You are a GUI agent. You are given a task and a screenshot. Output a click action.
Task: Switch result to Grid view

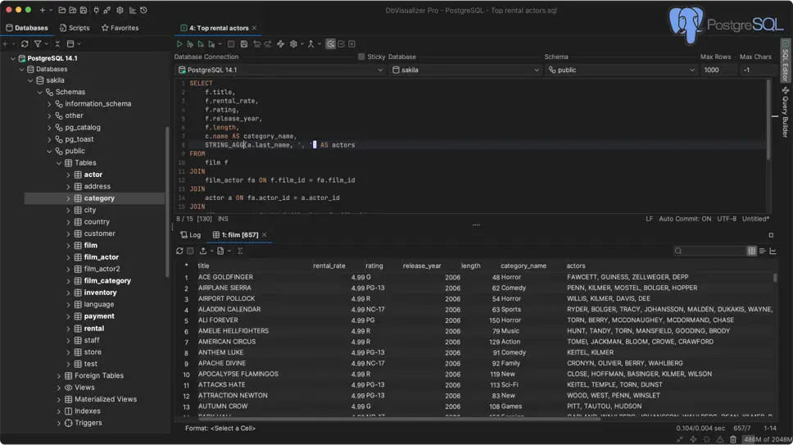751,251
